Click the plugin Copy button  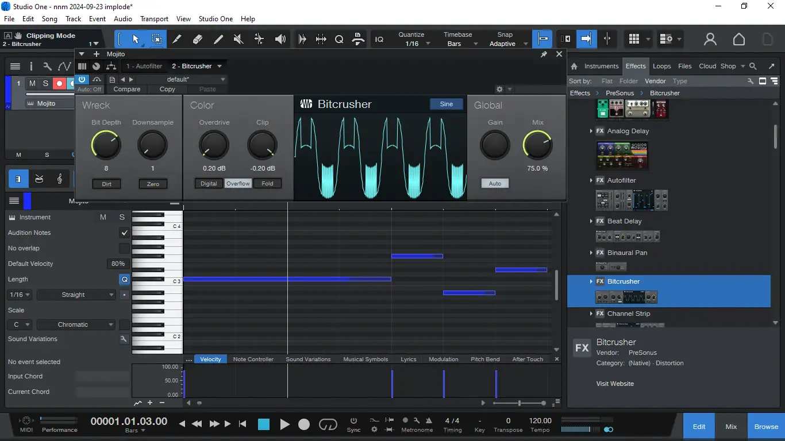point(167,89)
